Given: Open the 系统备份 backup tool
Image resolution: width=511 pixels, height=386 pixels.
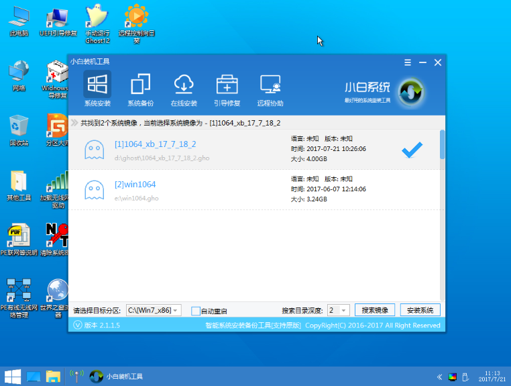Looking at the screenshot, I should 140,89.
